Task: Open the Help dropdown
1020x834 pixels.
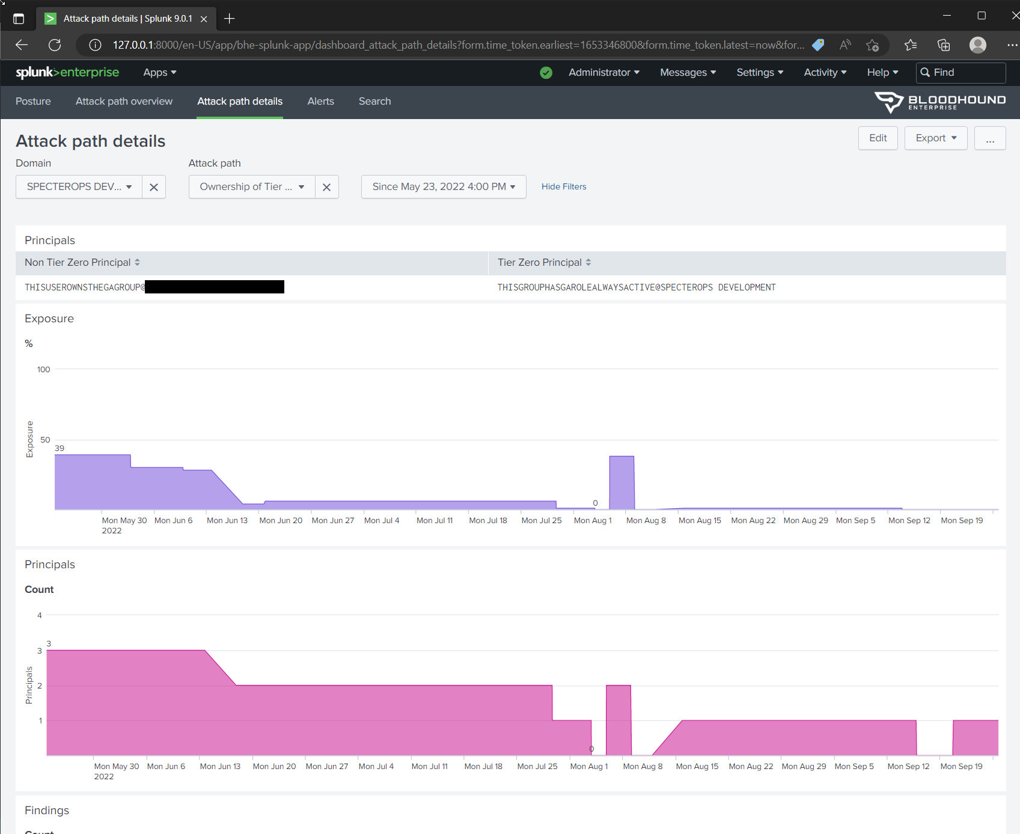Action: tap(883, 72)
